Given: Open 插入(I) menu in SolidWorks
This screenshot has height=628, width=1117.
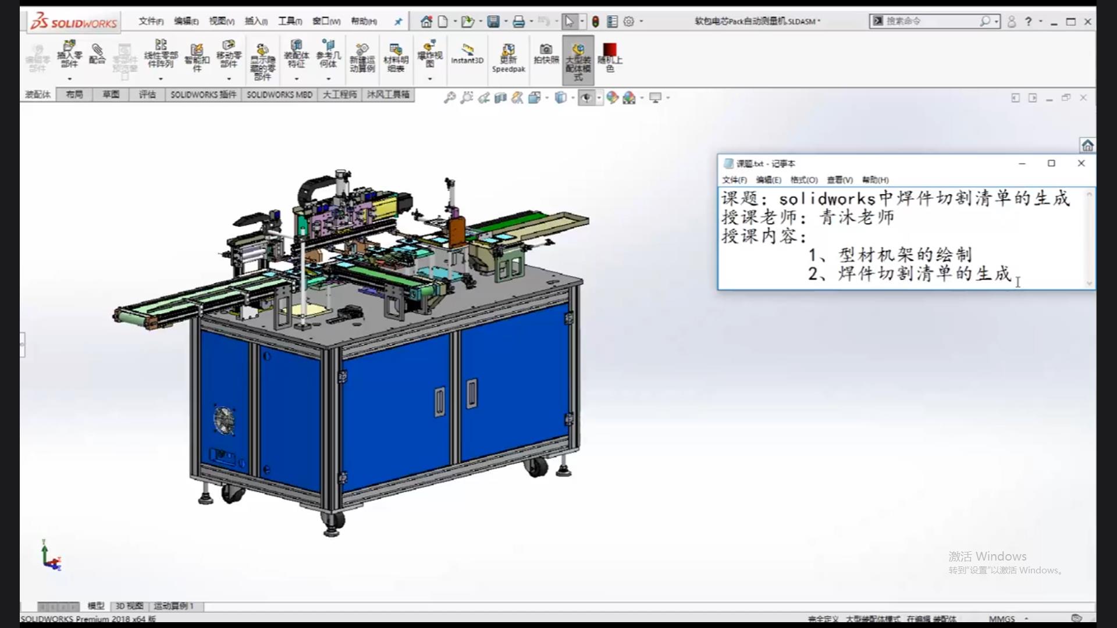Looking at the screenshot, I should [x=256, y=22].
